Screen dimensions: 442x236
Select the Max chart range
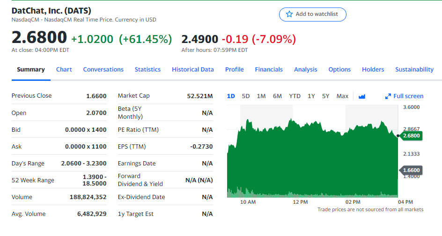[x=342, y=96]
